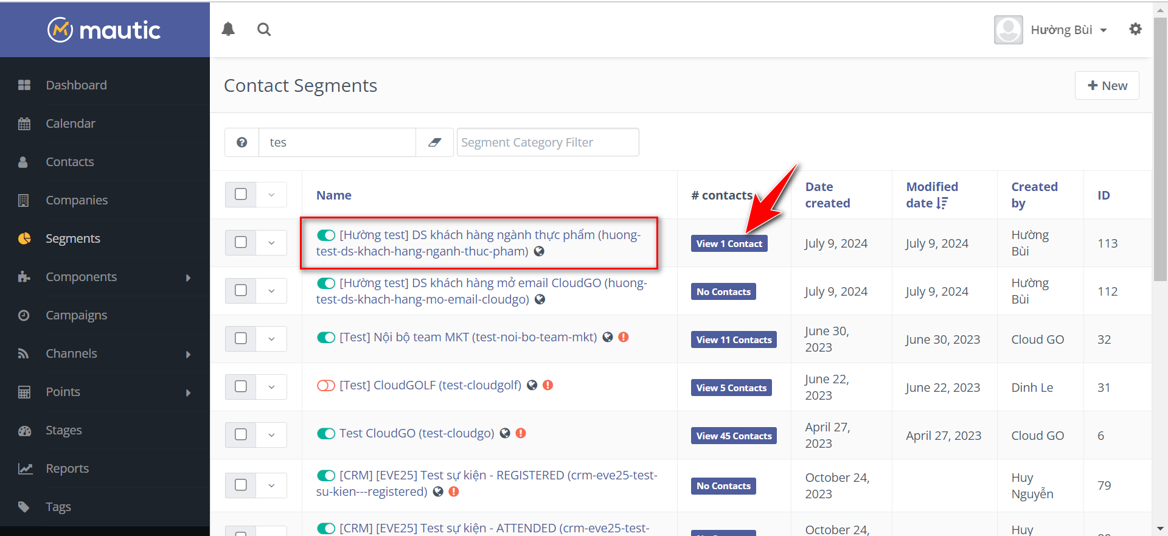Open the notifications bell icon
This screenshot has width=1168, height=536.
(228, 29)
